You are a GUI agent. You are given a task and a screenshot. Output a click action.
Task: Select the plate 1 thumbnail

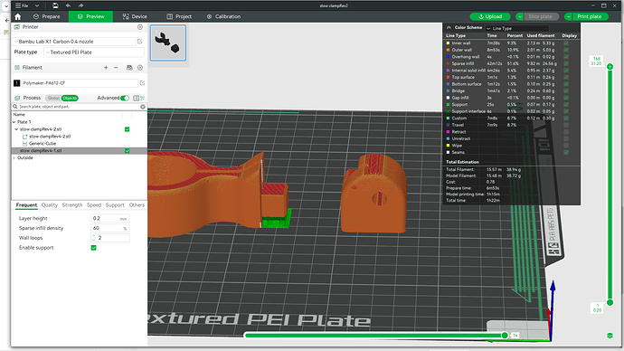pyautogui.click(x=168, y=43)
